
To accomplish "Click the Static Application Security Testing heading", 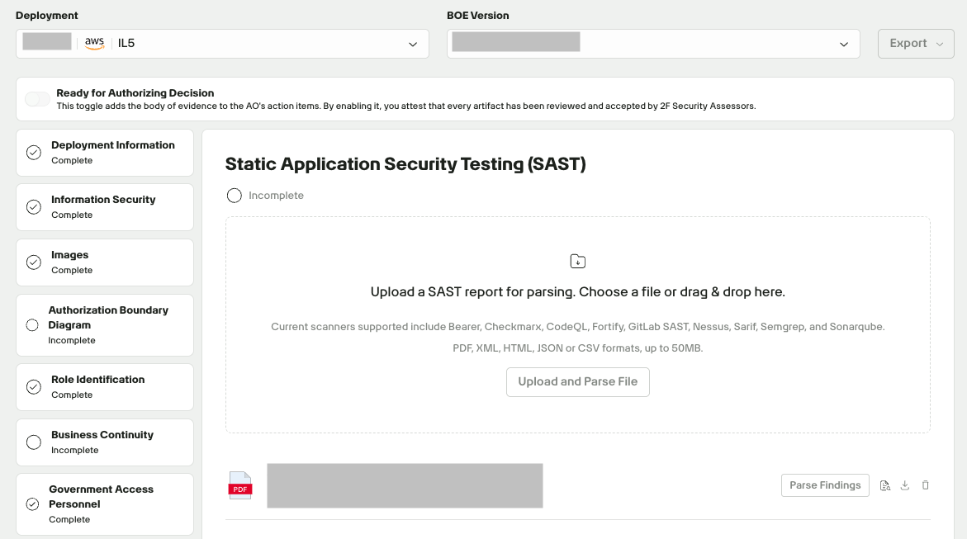I will [x=405, y=164].
